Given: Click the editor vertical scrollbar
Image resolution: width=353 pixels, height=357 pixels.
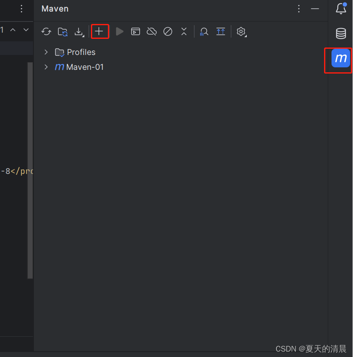Looking at the screenshot, I should 30,170.
